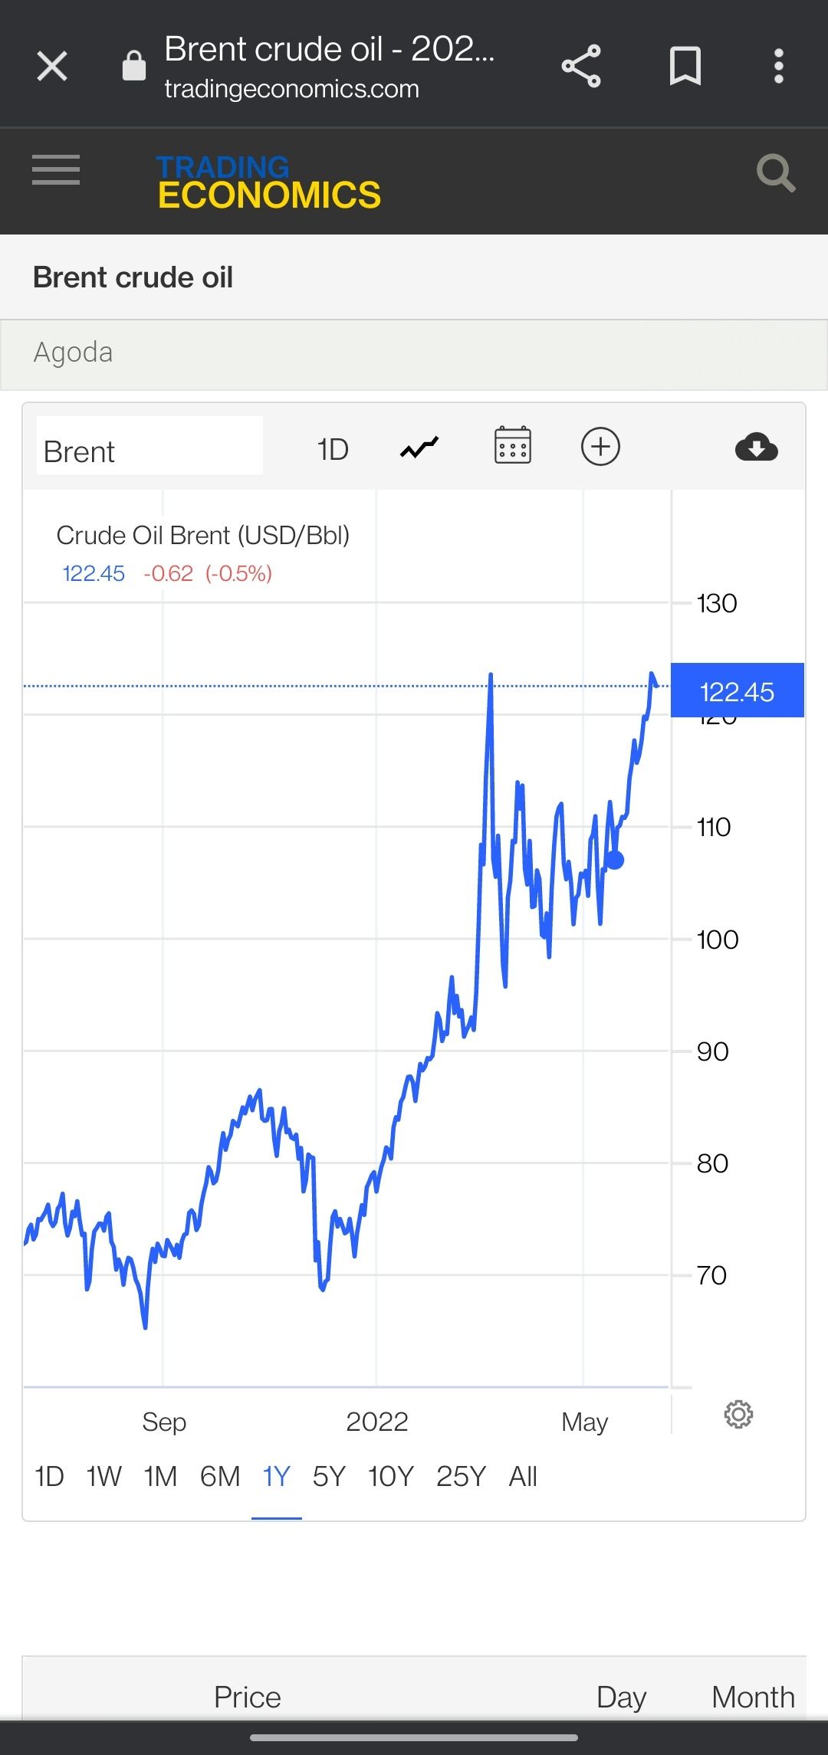Add comparison with plus circle icon
Screen dimensions: 828x1755
coord(600,447)
